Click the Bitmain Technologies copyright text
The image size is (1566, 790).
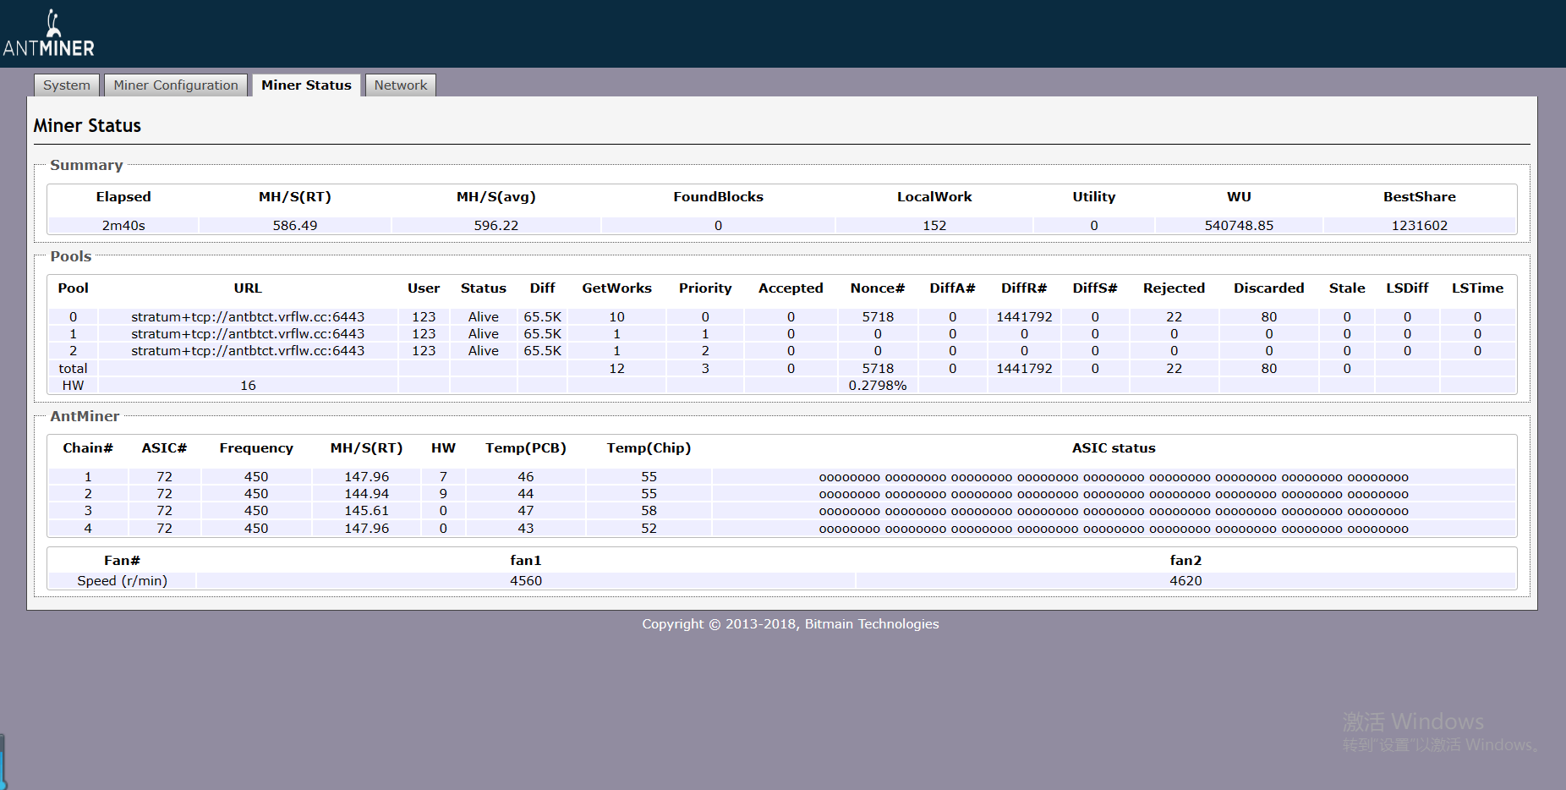tap(790, 624)
